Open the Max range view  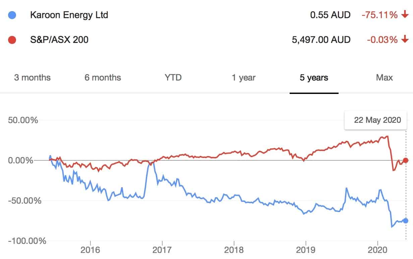pyautogui.click(x=385, y=77)
